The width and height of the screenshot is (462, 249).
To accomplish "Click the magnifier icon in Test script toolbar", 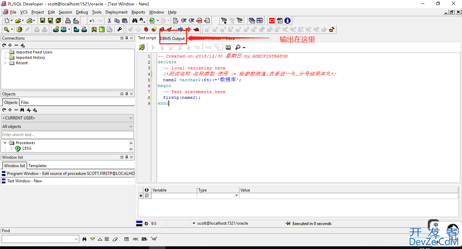I will 238,47.
